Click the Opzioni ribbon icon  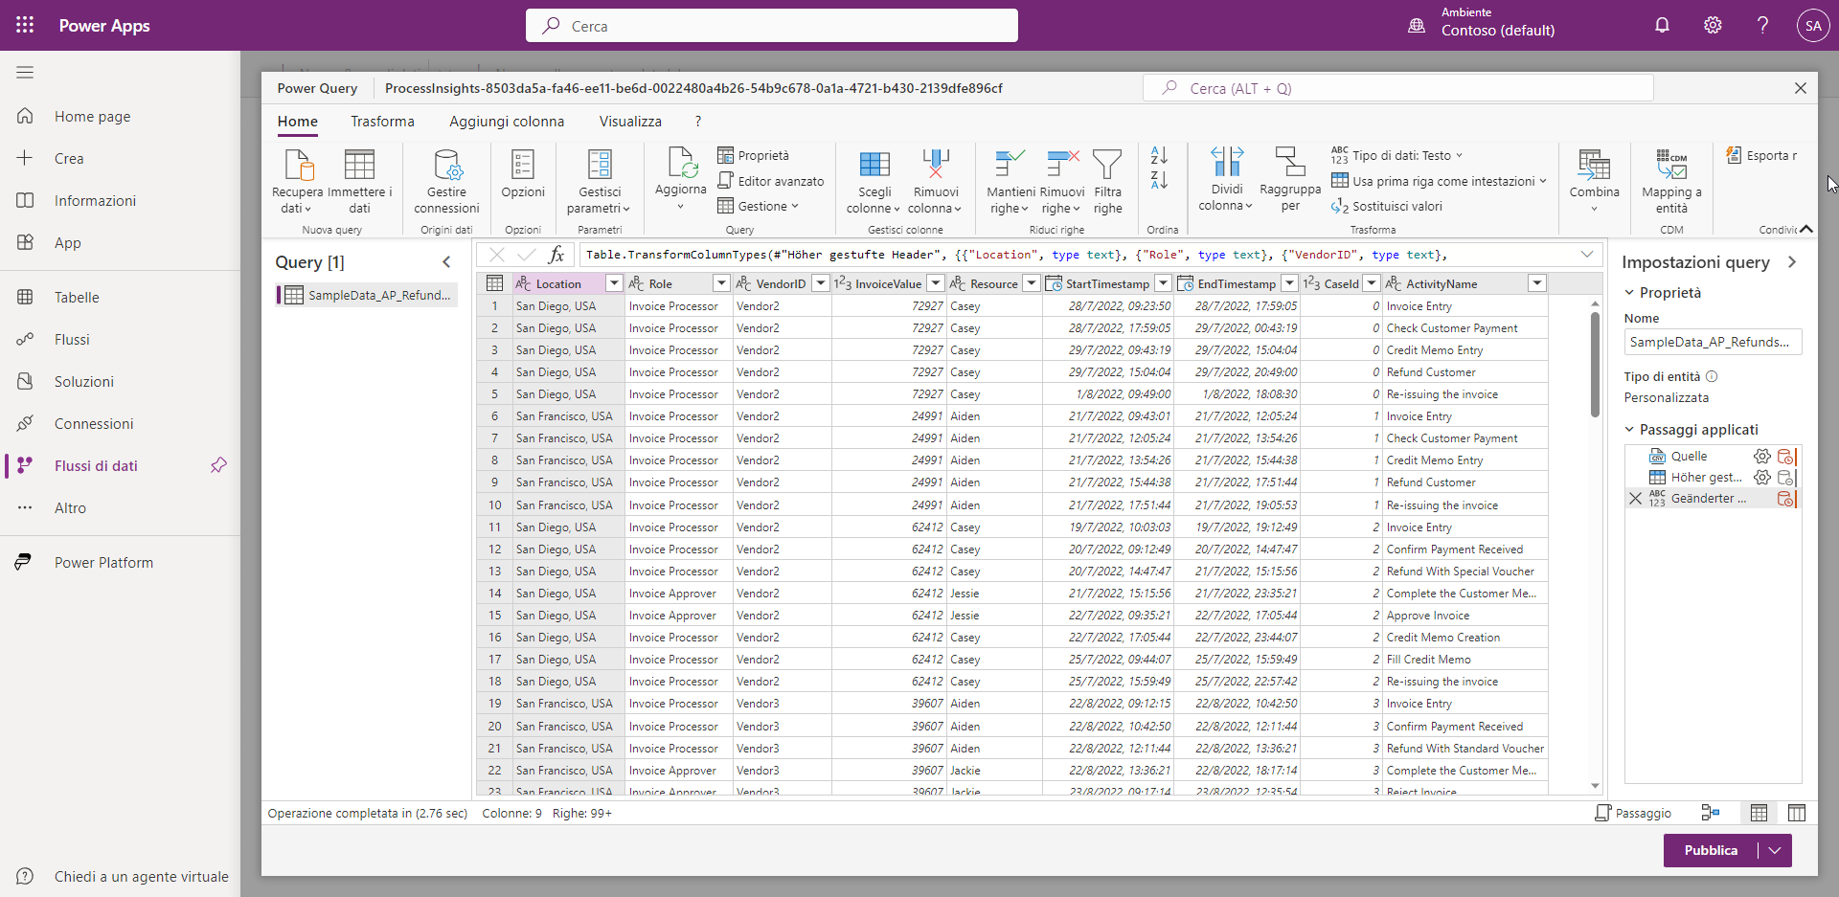523,166
